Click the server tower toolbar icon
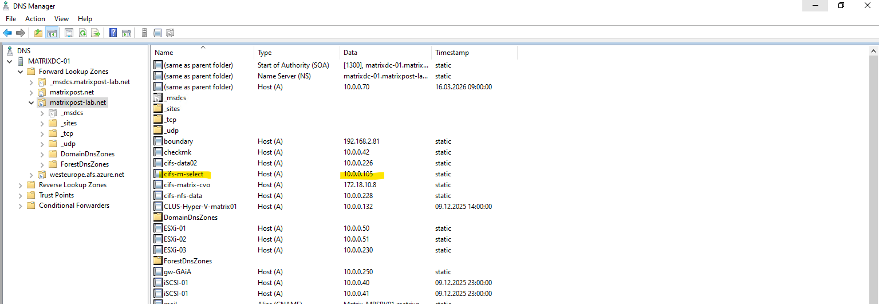Image resolution: width=879 pixels, height=304 pixels. [144, 33]
